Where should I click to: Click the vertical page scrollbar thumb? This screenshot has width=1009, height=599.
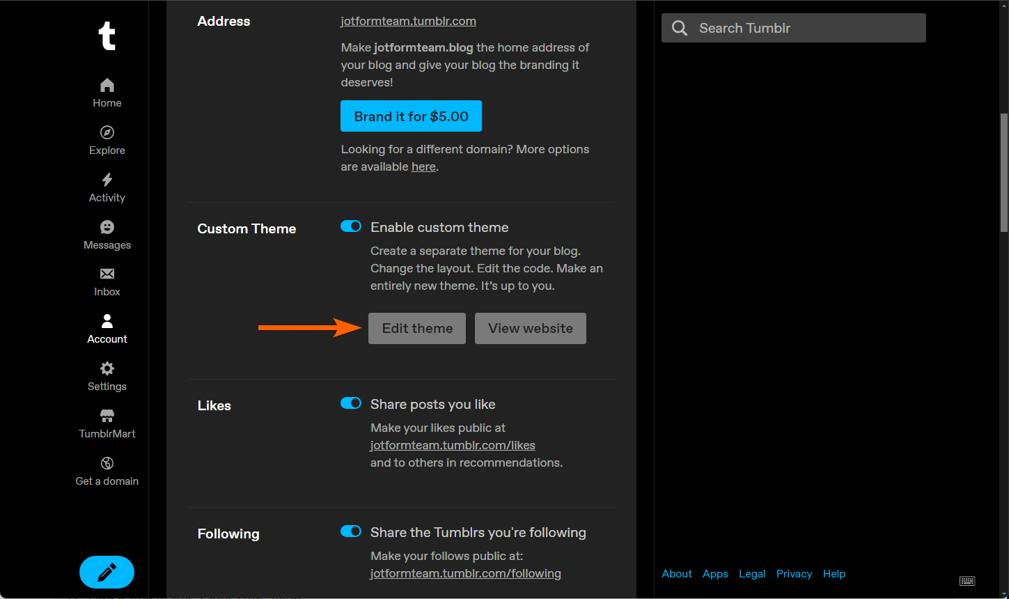[x=1004, y=173]
